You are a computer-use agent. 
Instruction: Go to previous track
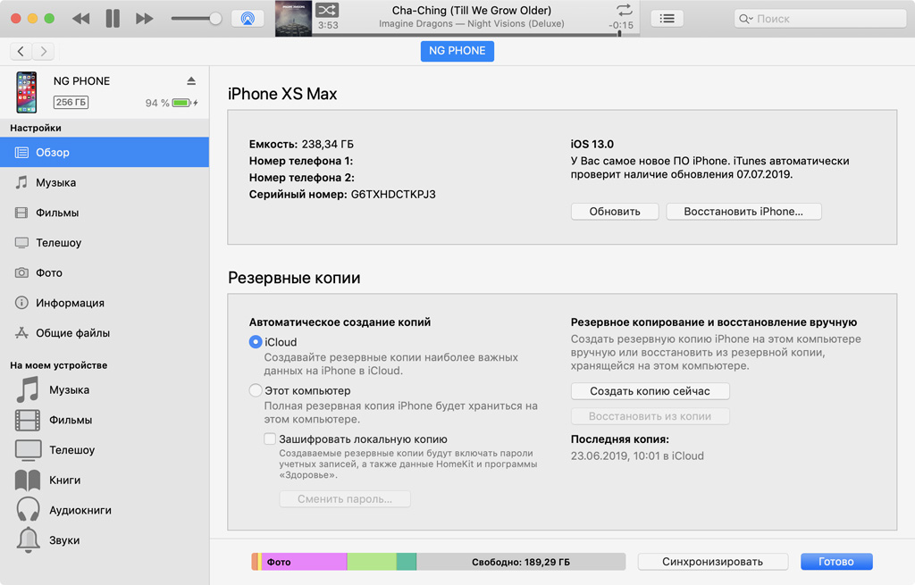[81, 19]
